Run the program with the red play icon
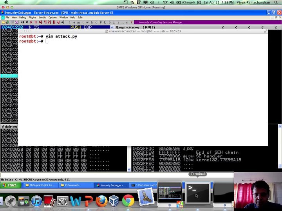 [x=31, y=22]
